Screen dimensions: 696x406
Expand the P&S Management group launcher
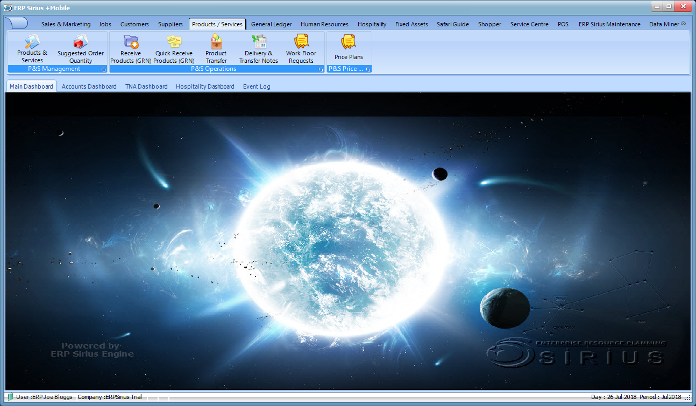pos(103,69)
